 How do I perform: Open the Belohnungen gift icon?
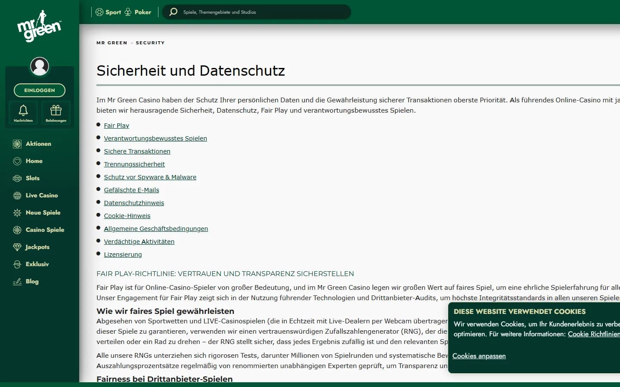tap(56, 111)
